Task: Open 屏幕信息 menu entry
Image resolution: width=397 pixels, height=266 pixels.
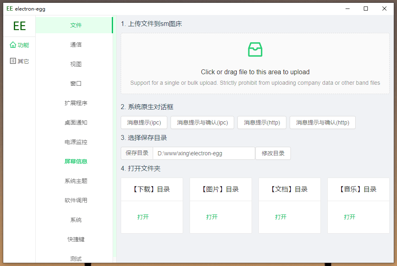Action: click(76, 161)
